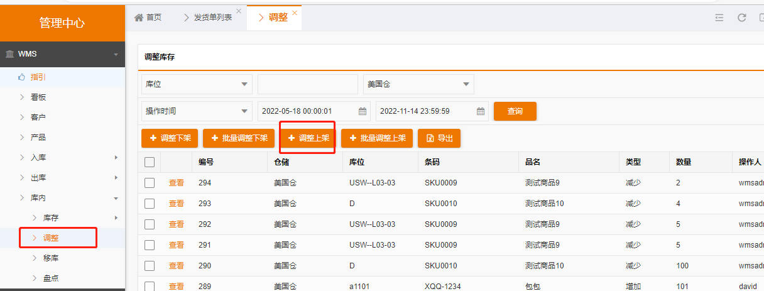Open calendar icon for end date field
The width and height of the screenshot is (764, 291).
(481, 111)
